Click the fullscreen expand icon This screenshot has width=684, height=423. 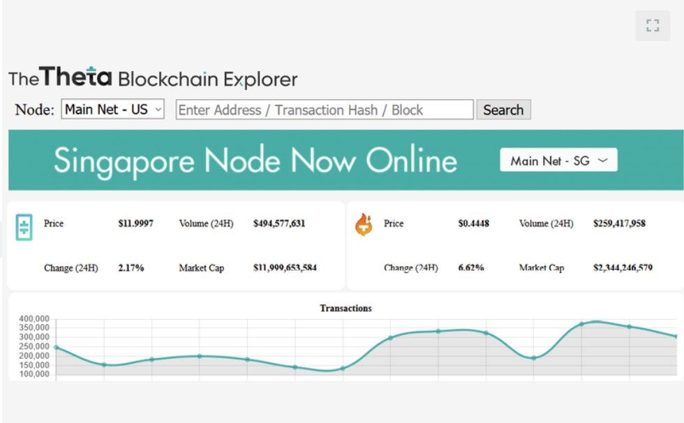coord(653,25)
